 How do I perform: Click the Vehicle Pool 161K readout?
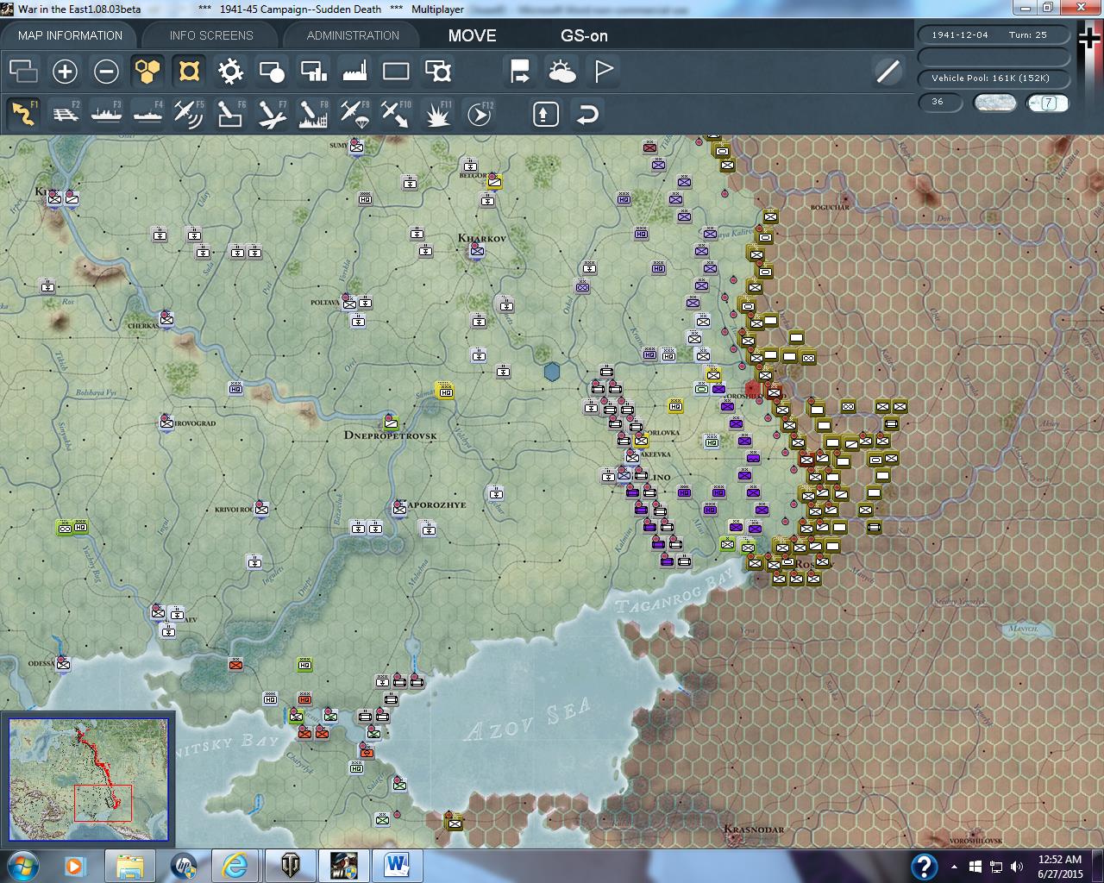point(994,78)
